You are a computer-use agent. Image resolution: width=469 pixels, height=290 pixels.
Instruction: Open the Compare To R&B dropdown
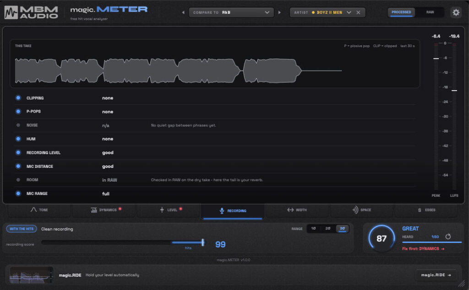click(x=231, y=12)
